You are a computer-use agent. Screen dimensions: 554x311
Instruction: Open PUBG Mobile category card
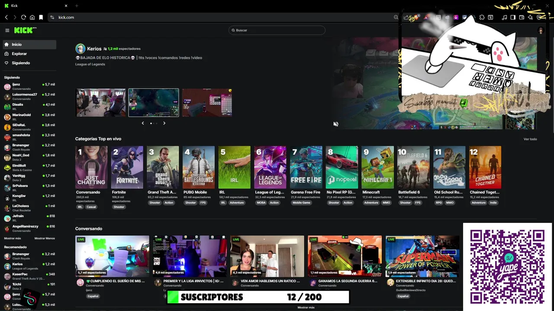coord(199,167)
